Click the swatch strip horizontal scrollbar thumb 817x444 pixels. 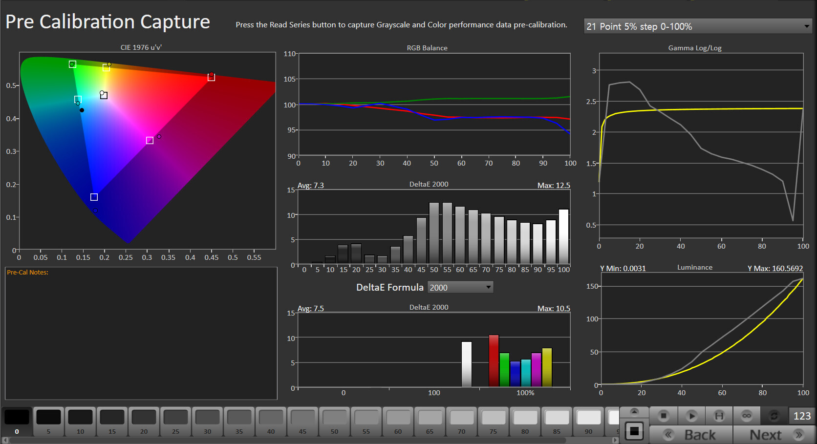[x=287, y=440]
